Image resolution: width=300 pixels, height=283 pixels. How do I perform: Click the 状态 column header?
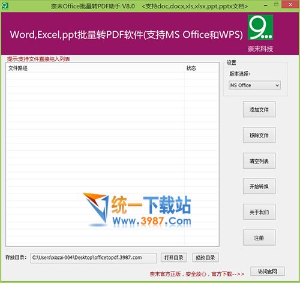202,68
